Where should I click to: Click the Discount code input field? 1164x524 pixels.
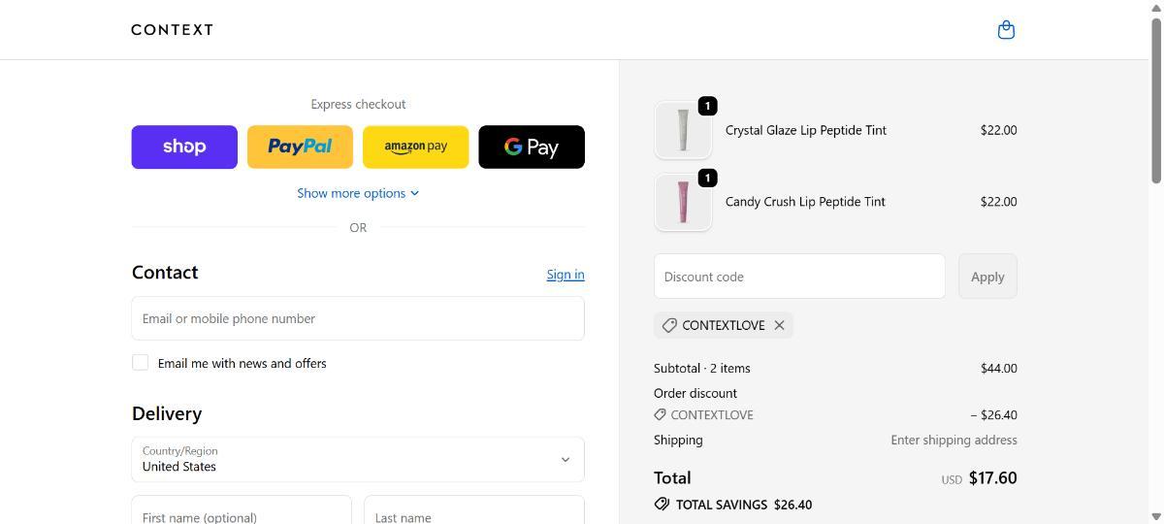coord(799,277)
